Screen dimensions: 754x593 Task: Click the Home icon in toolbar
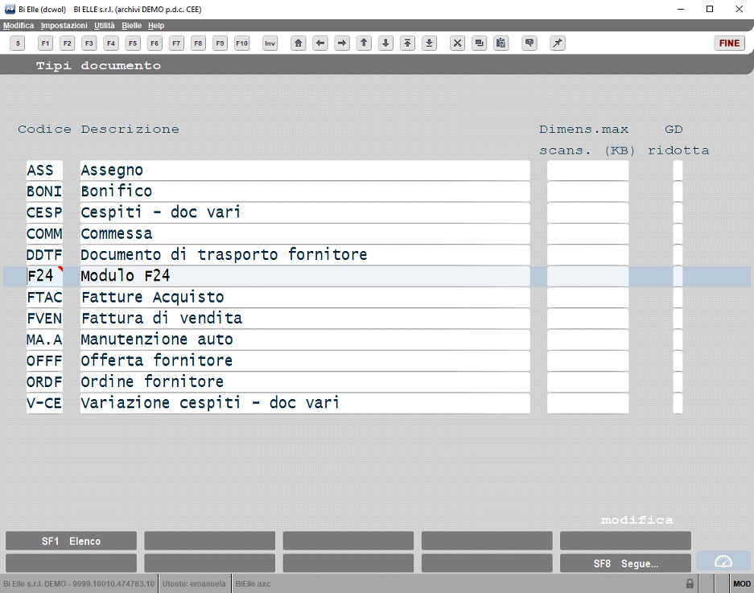pyautogui.click(x=298, y=43)
